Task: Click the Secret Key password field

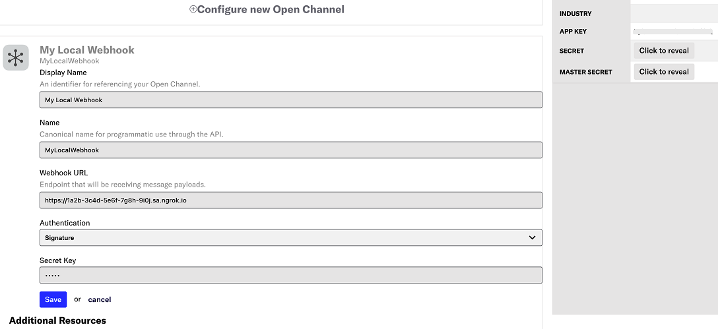Action: (x=291, y=275)
